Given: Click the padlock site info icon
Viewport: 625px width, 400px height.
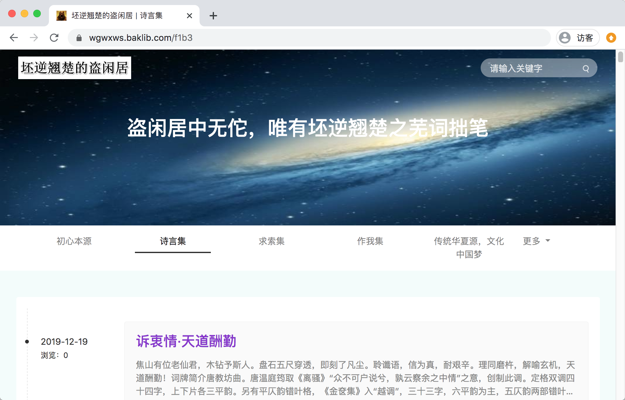Looking at the screenshot, I should point(79,38).
